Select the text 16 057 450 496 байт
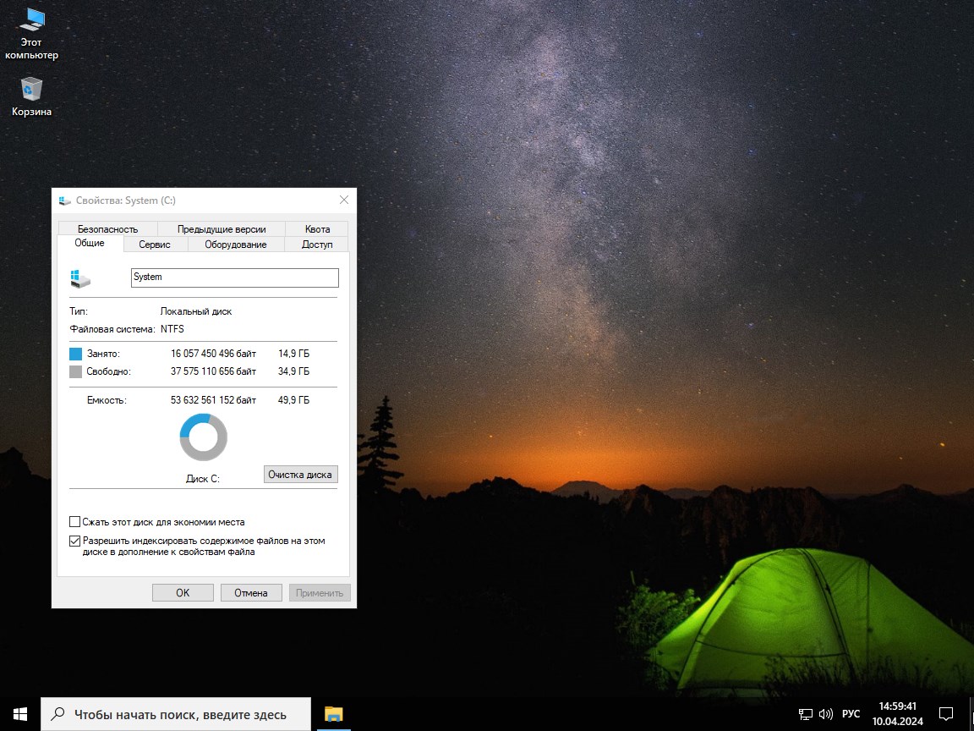This screenshot has height=731, width=974. click(213, 354)
